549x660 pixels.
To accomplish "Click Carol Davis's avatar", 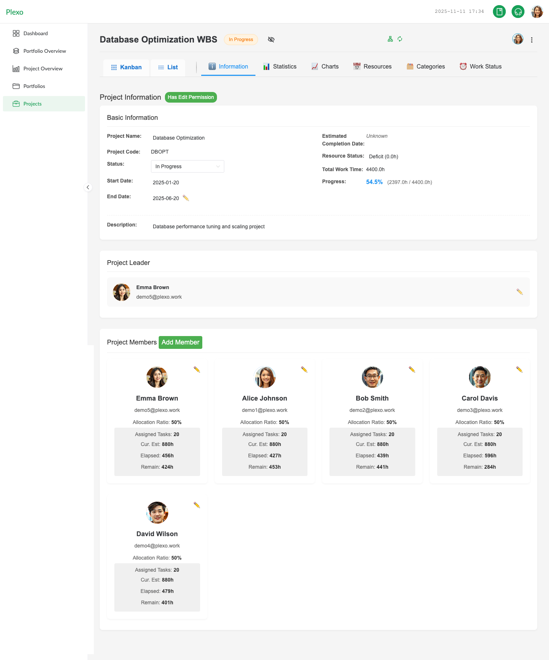I will coord(480,377).
